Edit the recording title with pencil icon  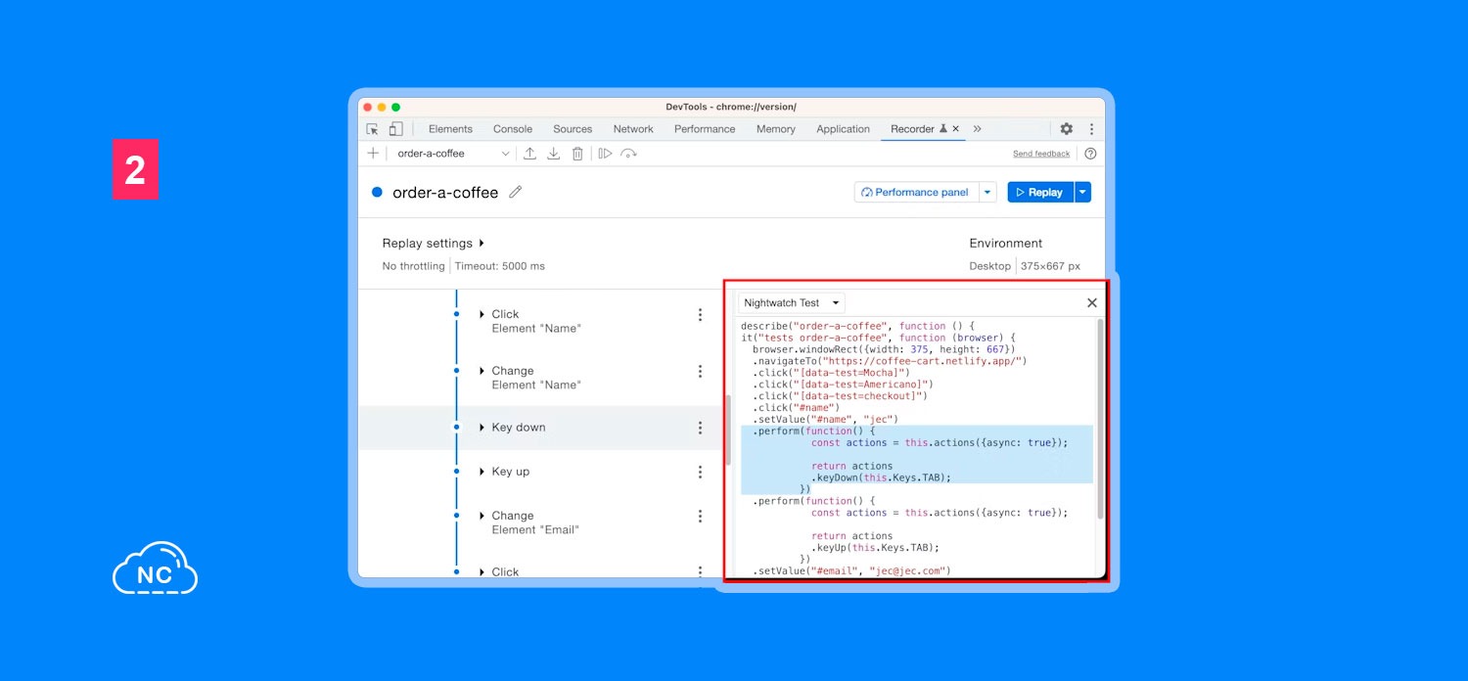point(516,192)
